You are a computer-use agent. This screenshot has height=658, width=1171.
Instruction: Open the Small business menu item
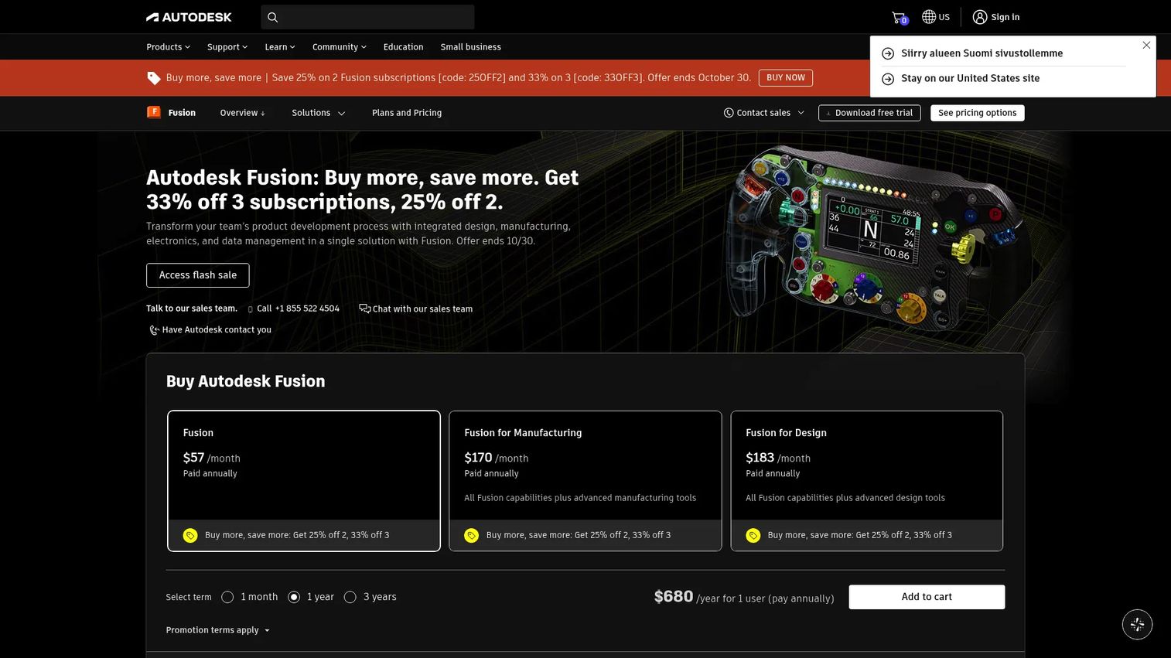(470, 47)
